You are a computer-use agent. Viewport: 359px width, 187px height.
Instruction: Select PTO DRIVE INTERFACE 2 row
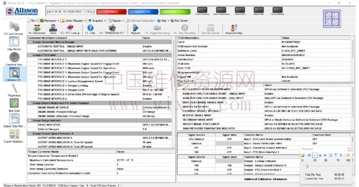99,99
